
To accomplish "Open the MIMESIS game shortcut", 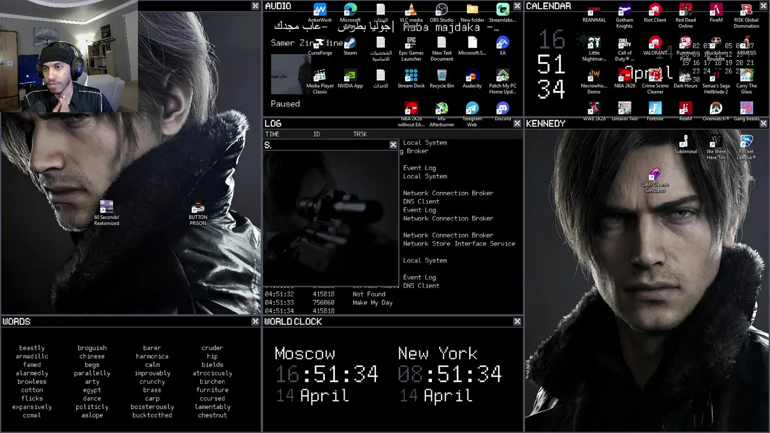I will click(747, 46).
